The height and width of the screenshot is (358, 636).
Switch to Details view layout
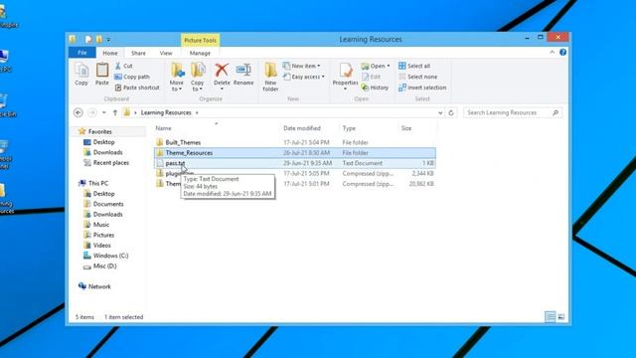click(550, 316)
